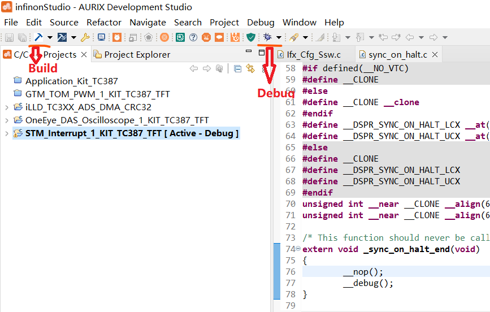
Task: Open the Build button dropdown arrow
Action: click(x=50, y=37)
